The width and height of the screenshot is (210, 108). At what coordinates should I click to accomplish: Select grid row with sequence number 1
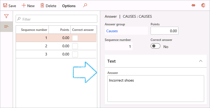click(x=56, y=38)
